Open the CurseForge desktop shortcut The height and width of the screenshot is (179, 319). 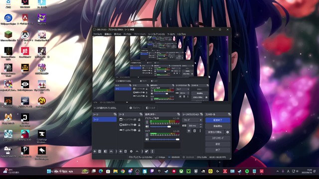(42, 136)
